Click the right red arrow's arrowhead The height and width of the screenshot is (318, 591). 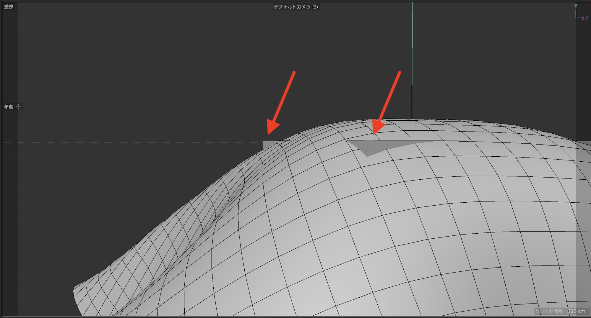pos(377,127)
